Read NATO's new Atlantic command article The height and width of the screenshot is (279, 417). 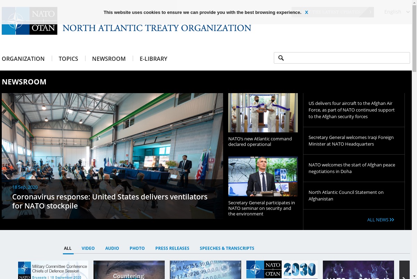tap(260, 141)
